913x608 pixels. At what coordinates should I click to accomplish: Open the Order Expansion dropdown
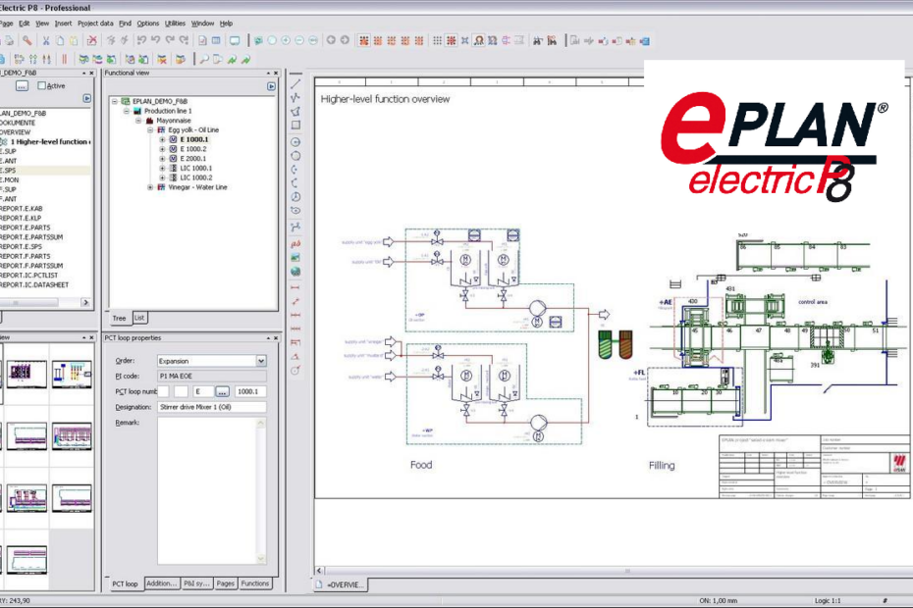[261, 361]
